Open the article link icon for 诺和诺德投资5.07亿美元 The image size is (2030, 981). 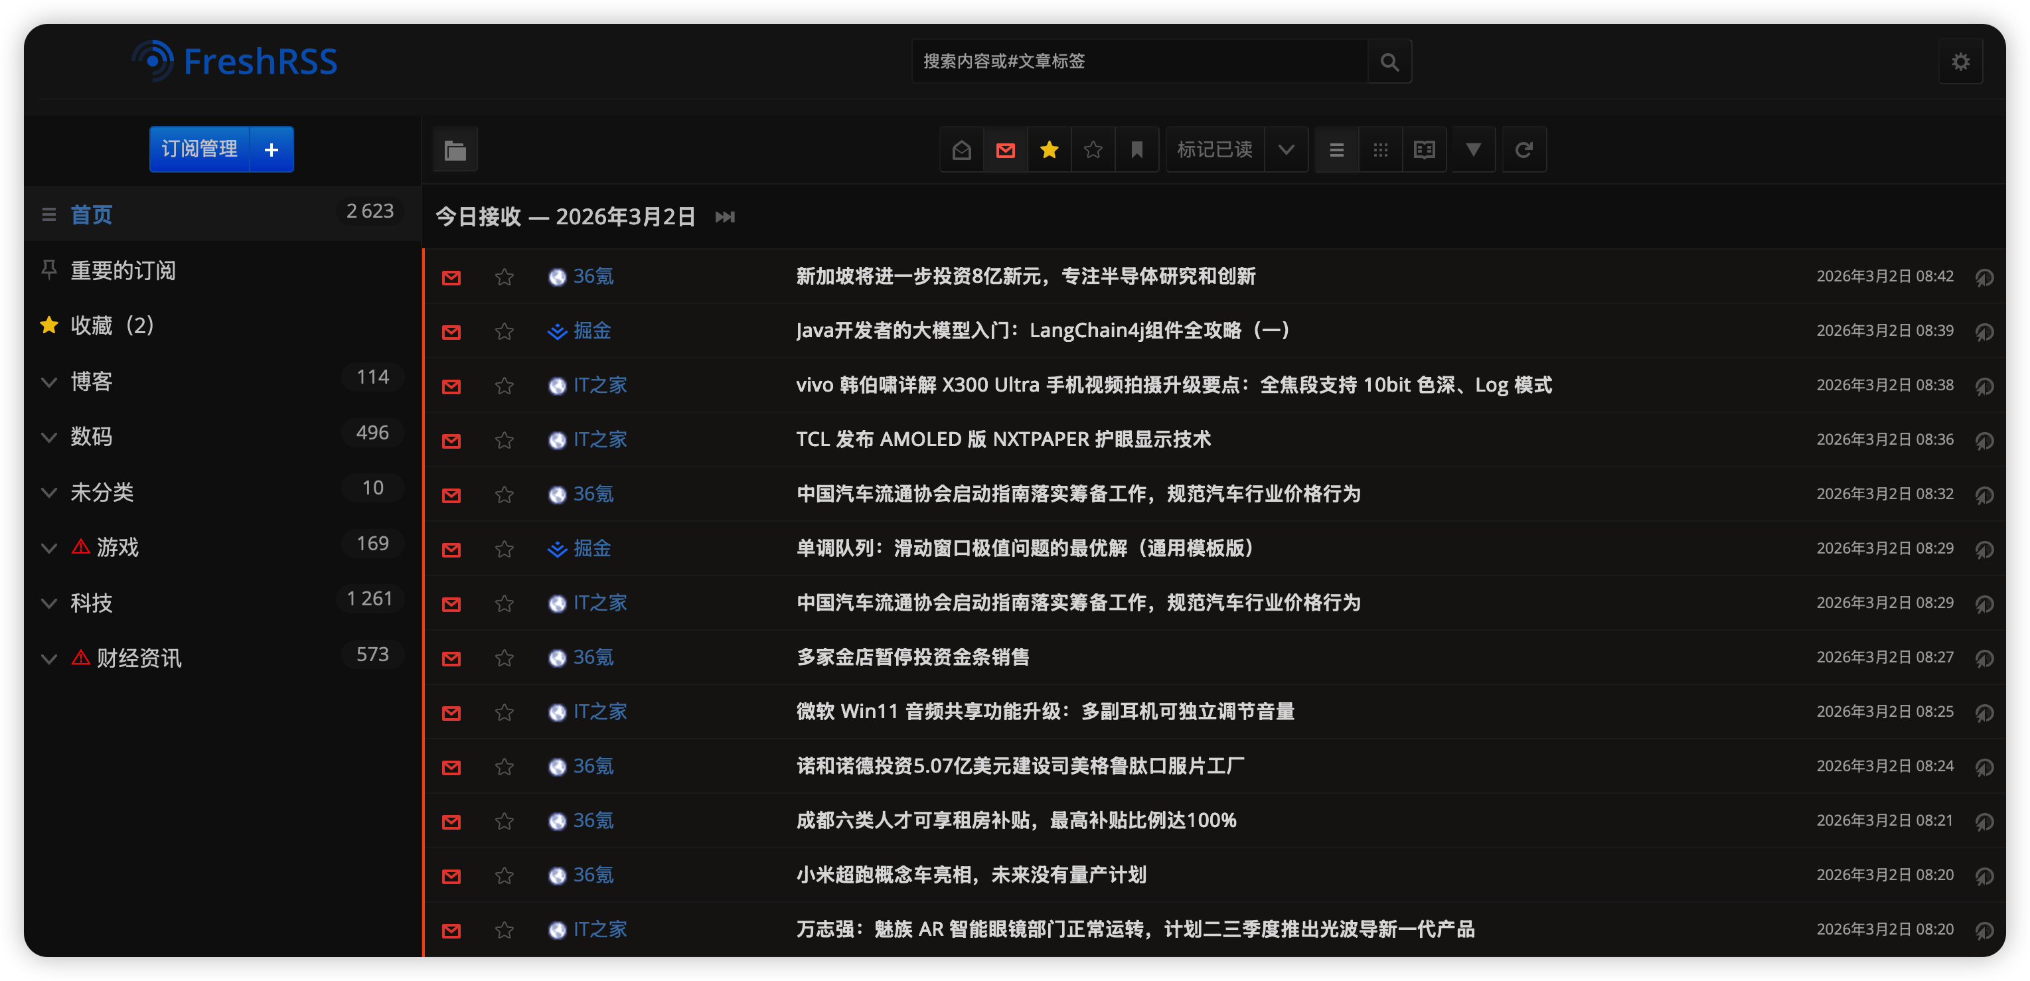click(1984, 767)
